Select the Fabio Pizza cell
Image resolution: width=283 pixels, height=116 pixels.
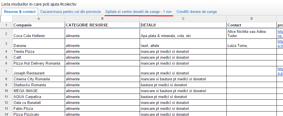pyautogui.click(x=39, y=108)
